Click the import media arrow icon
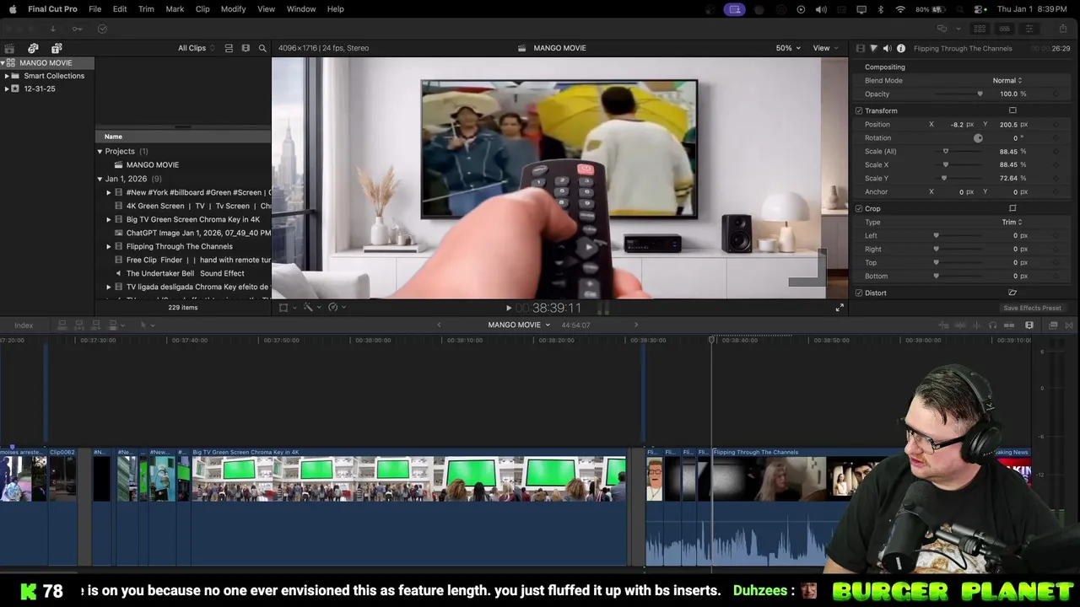The image size is (1080, 607). pos(52,29)
